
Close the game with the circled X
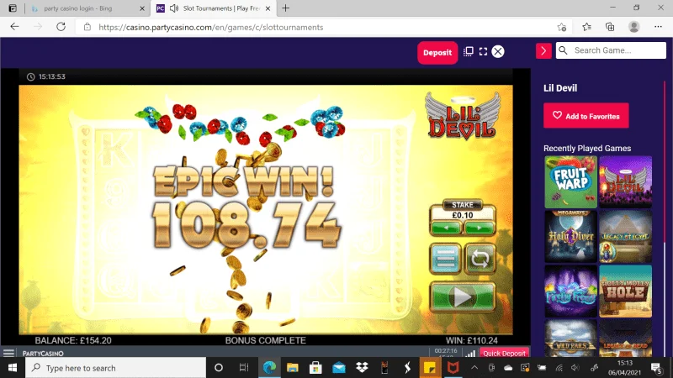click(498, 51)
